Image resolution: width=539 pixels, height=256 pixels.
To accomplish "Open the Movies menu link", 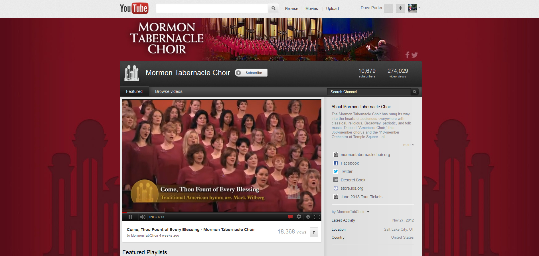I will pyautogui.click(x=311, y=9).
